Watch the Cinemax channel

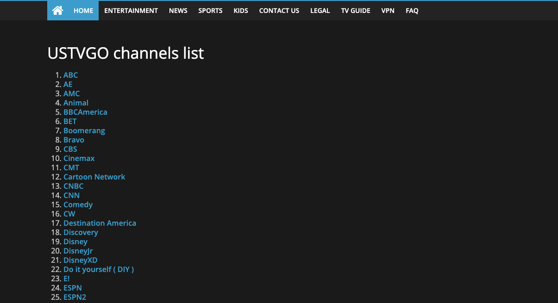pyautogui.click(x=79, y=158)
